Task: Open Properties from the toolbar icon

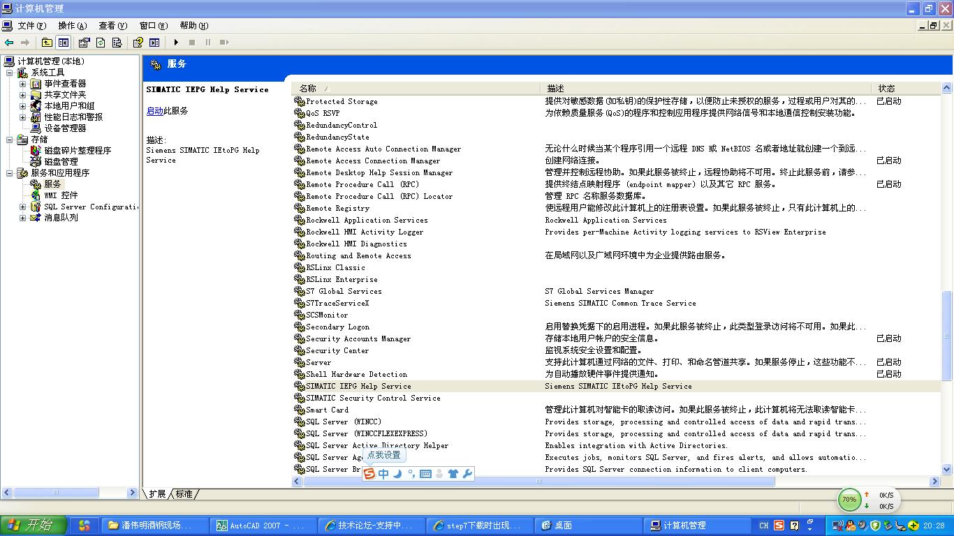Action: (85, 43)
